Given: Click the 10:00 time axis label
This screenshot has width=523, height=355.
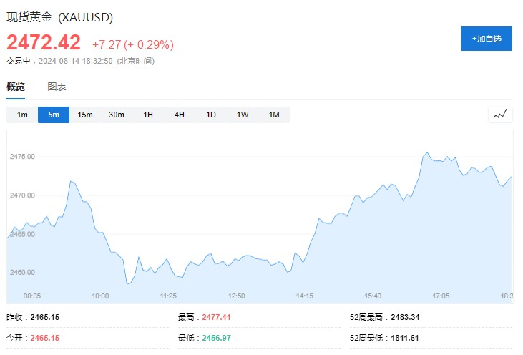Looking at the screenshot, I should tap(99, 296).
